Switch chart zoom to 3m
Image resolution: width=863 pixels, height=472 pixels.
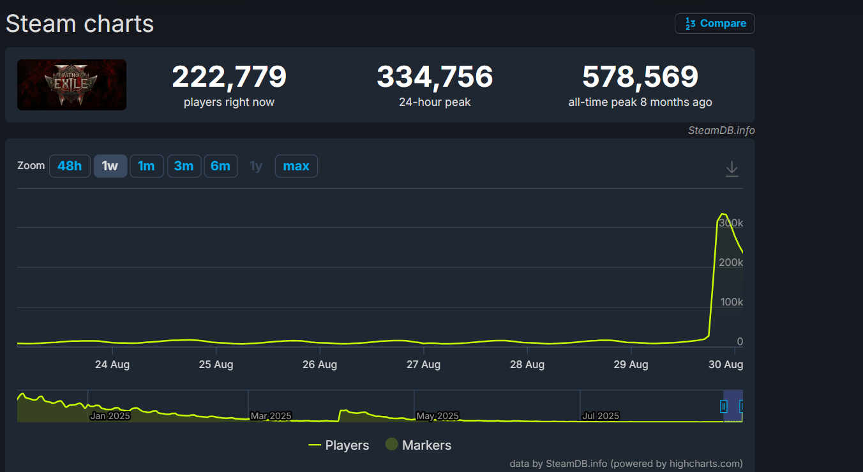(184, 166)
